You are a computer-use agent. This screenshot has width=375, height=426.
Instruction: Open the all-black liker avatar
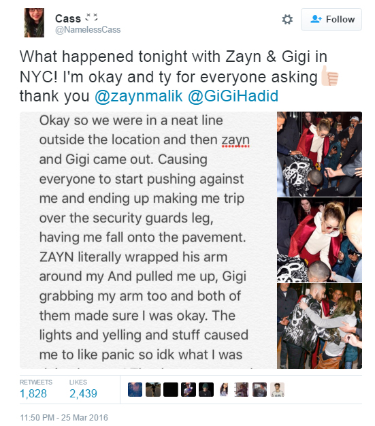click(x=171, y=390)
